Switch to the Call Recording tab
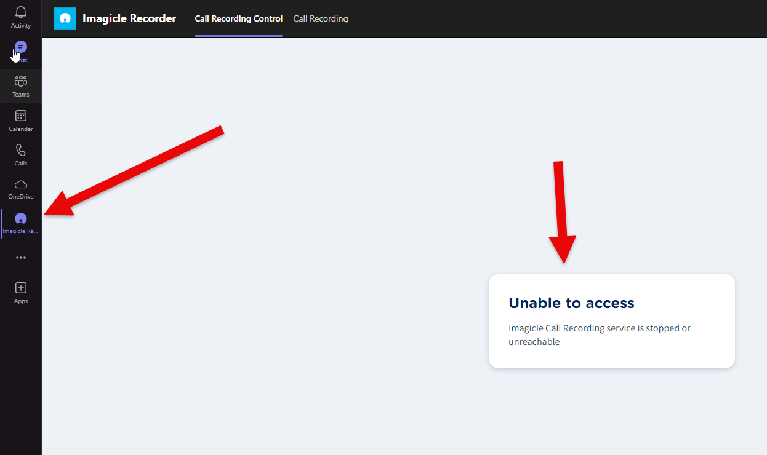The width and height of the screenshot is (767, 455). 320,18
